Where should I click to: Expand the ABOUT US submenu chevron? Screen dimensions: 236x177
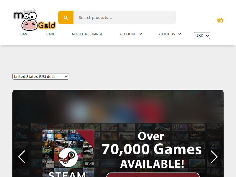(180, 34)
